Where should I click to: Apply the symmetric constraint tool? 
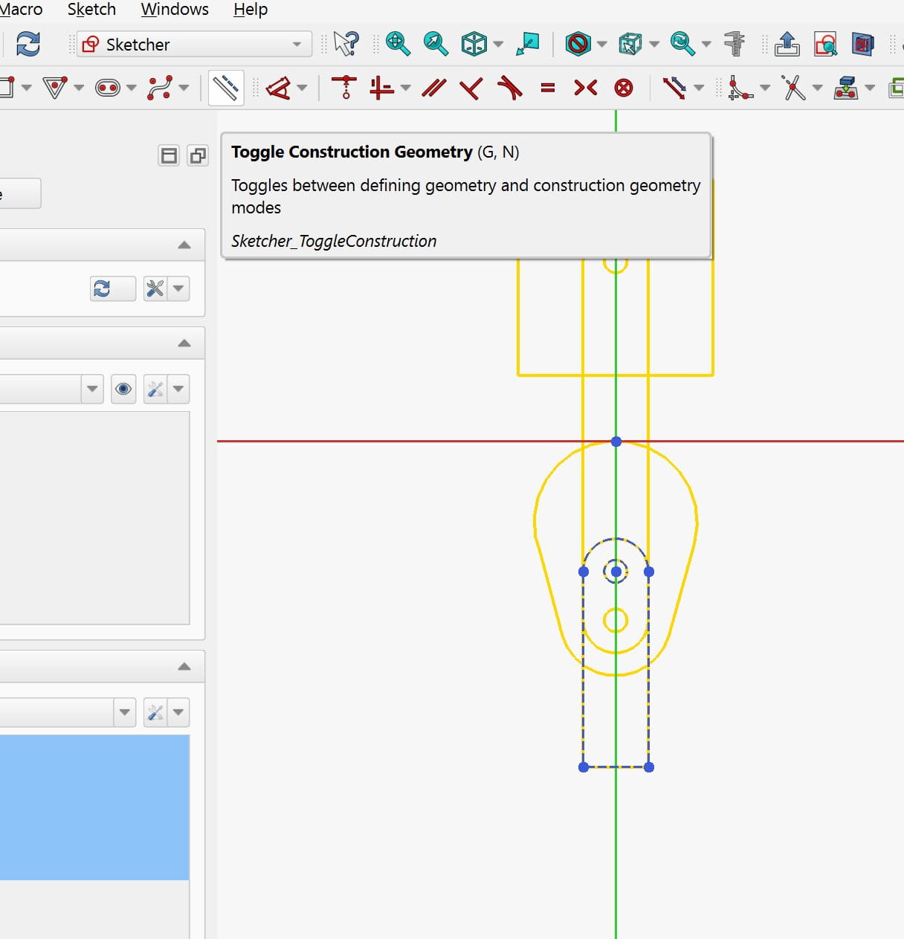(x=586, y=88)
